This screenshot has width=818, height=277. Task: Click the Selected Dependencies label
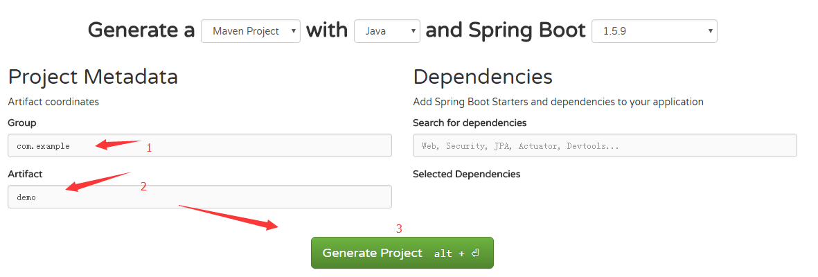tap(466, 175)
